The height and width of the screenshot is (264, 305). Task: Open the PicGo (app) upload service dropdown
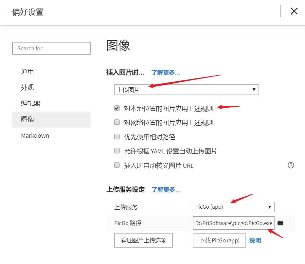click(233, 207)
